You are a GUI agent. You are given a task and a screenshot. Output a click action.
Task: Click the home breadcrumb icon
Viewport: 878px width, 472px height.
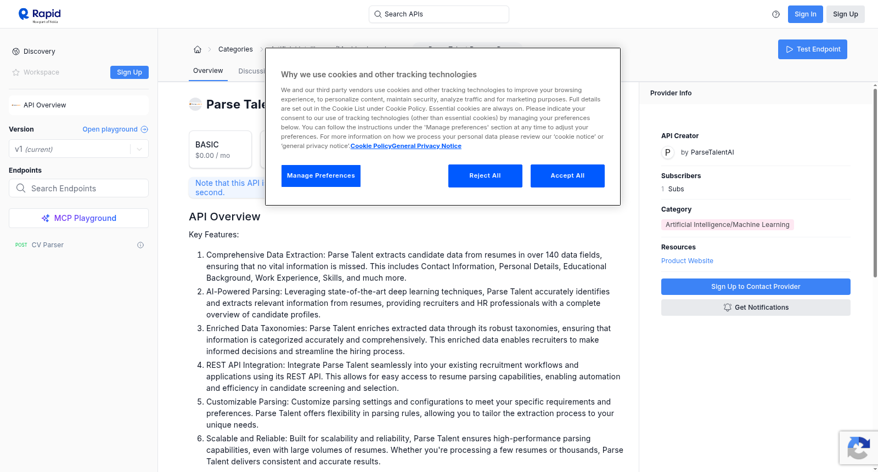coord(198,49)
